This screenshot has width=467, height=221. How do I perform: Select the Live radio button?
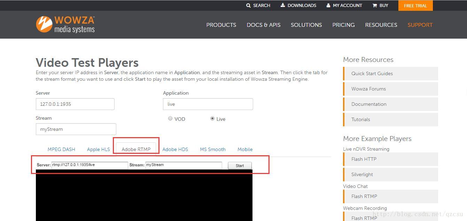coord(212,118)
